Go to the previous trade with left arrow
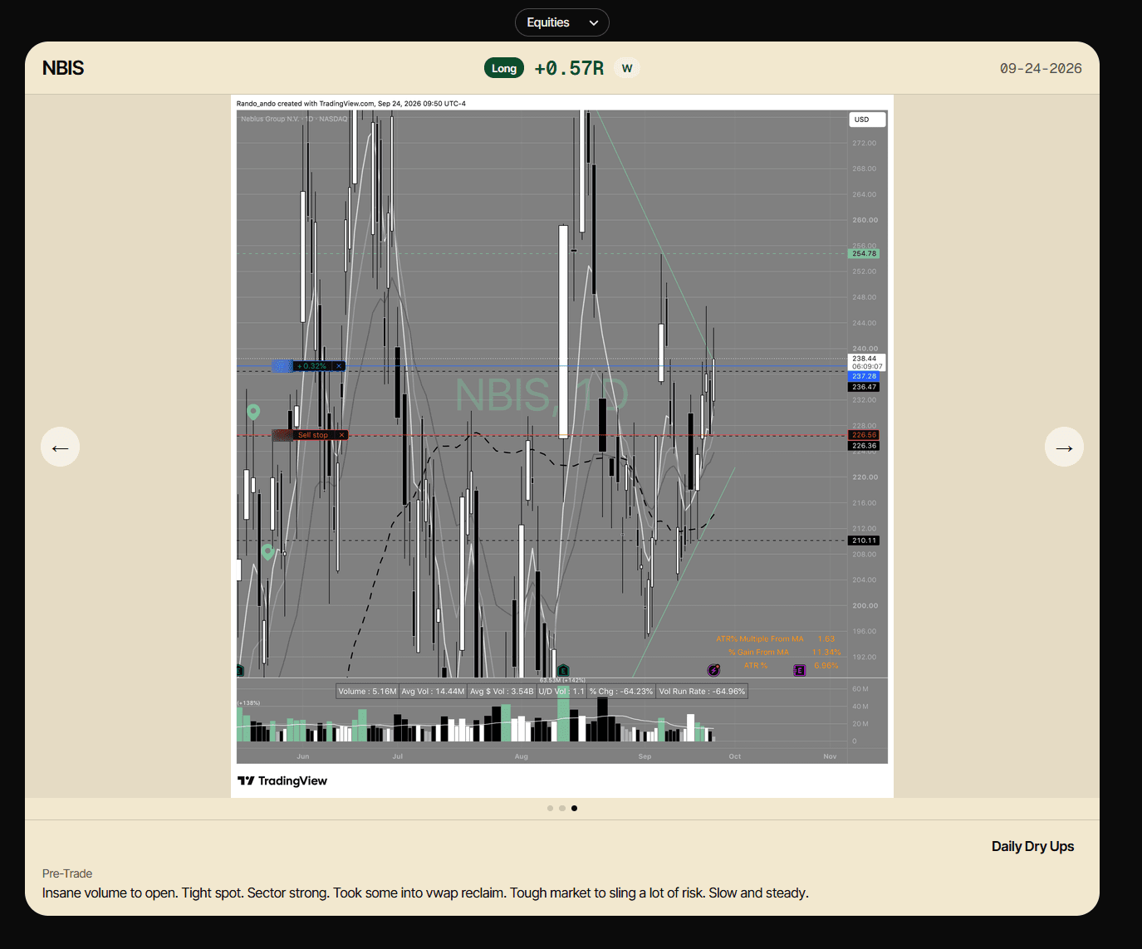This screenshot has height=949, width=1142. (x=61, y=447)
